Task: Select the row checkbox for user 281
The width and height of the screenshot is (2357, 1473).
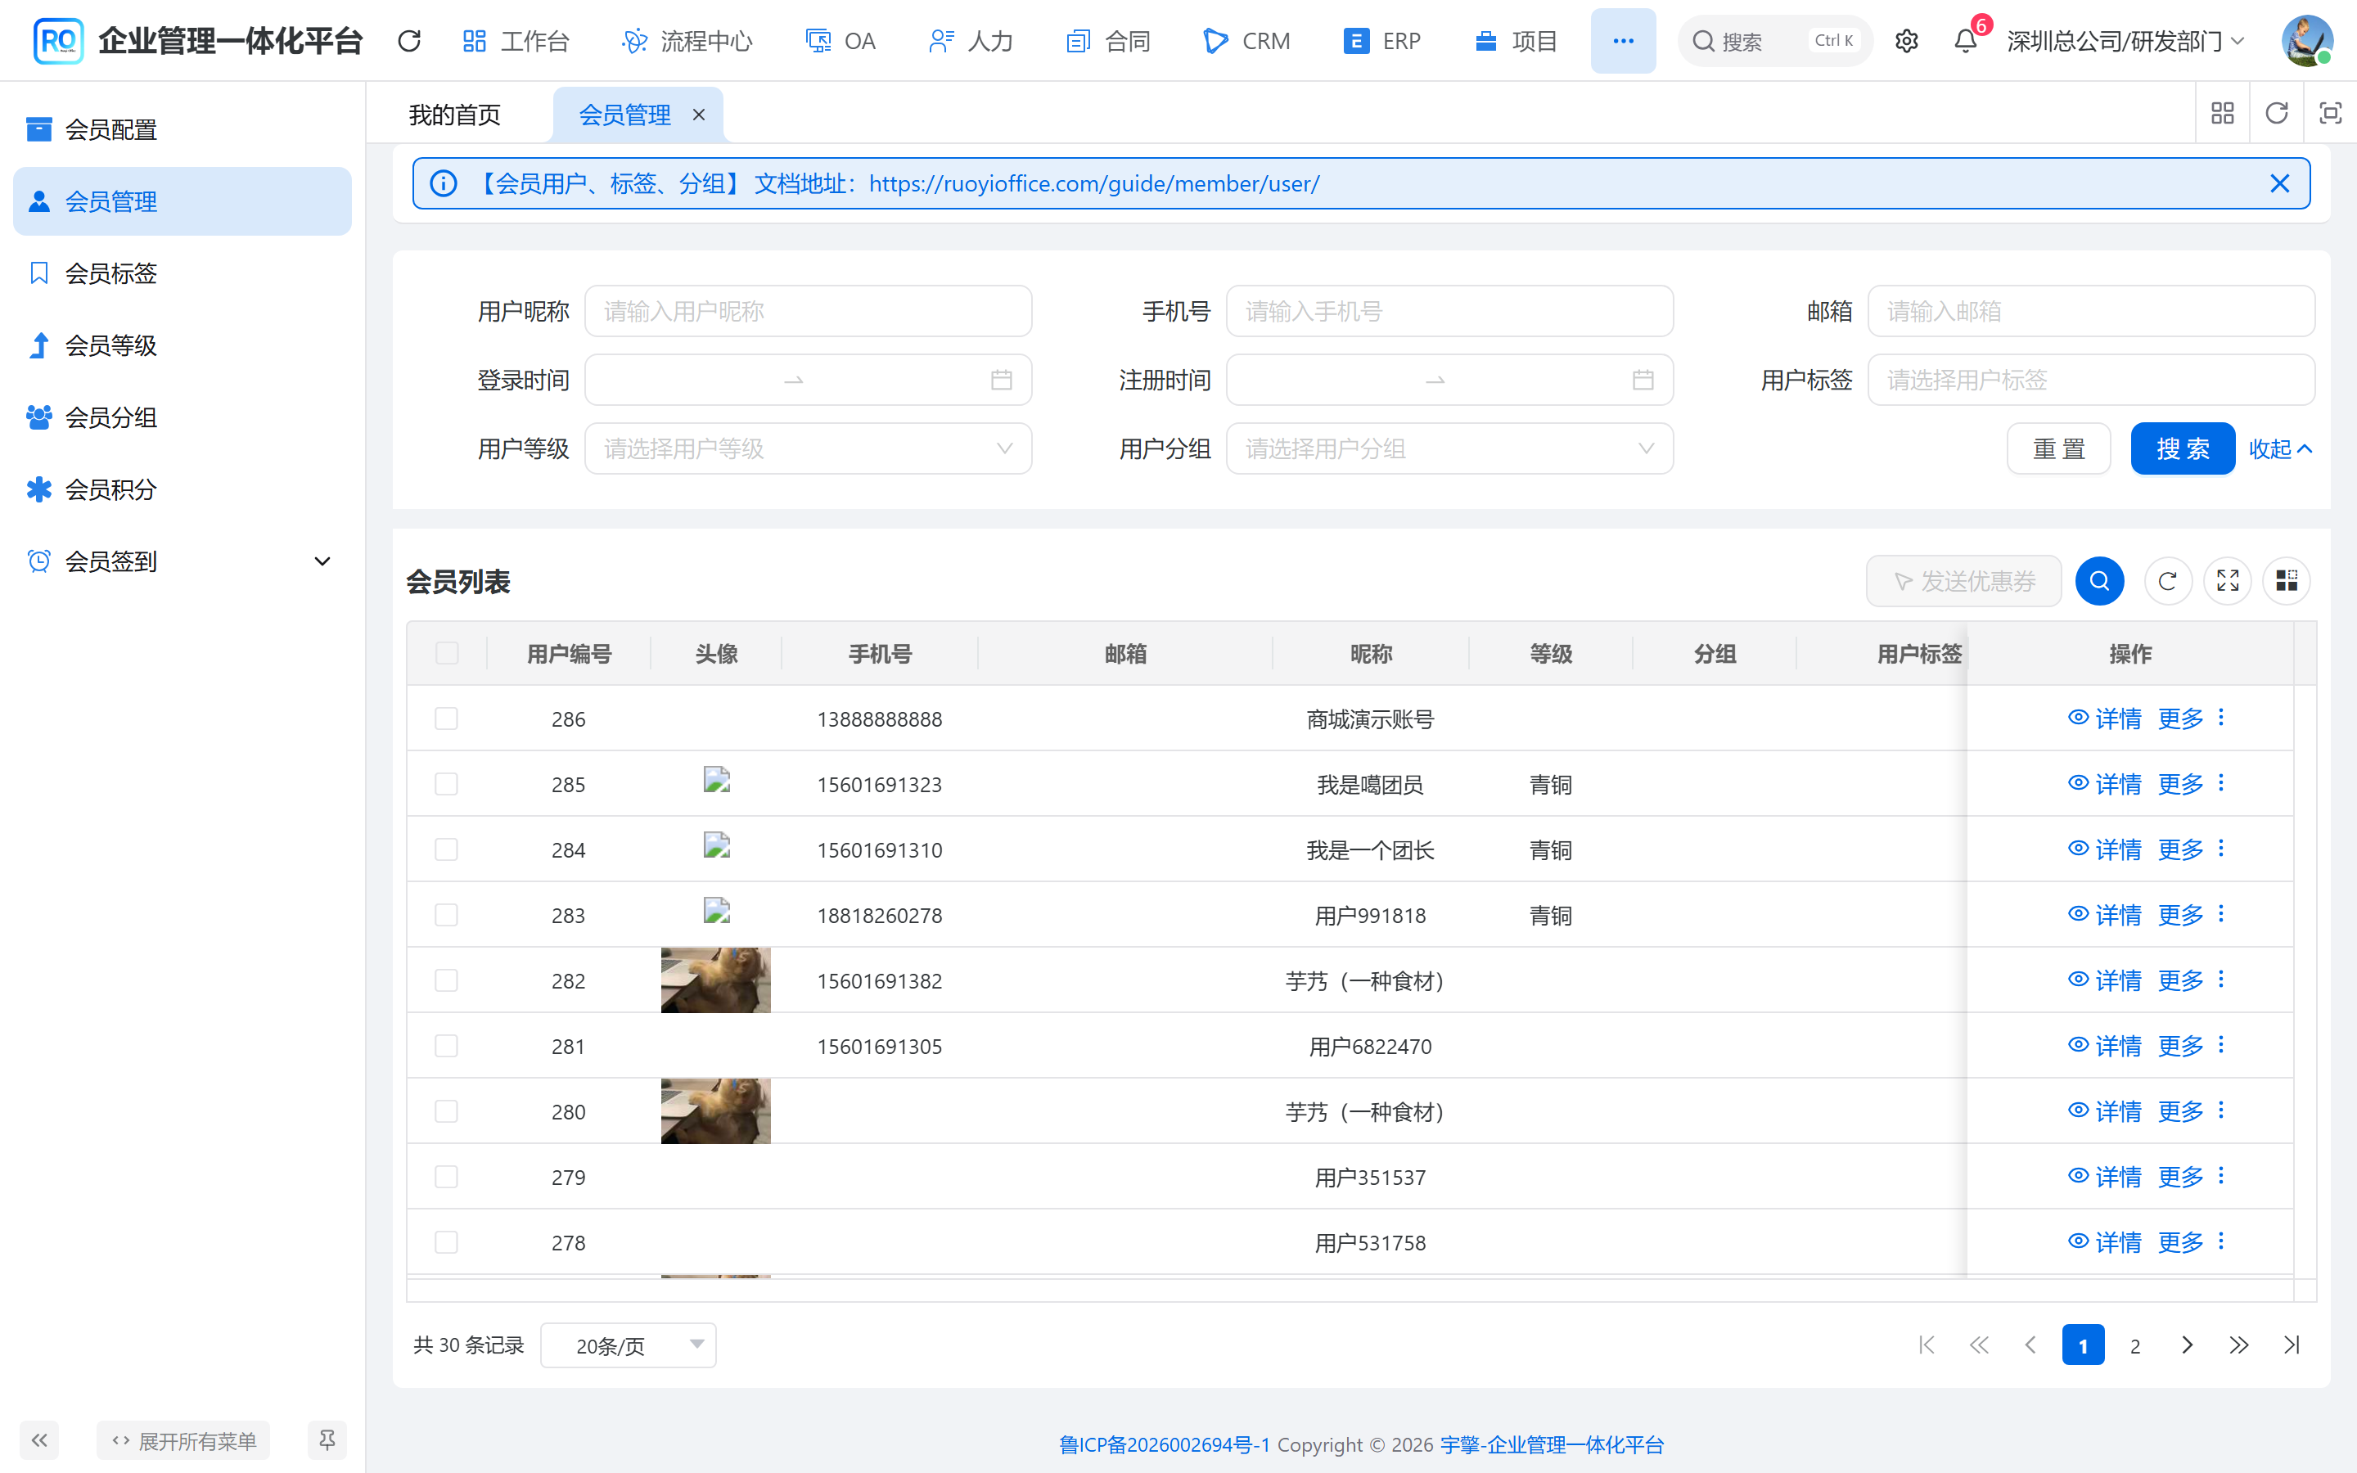Action: (446, 1047)
